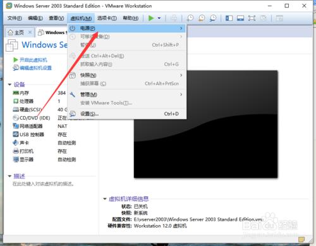
Task: Open the 选项卡(T) menu
Action: (x=107, y=18)
